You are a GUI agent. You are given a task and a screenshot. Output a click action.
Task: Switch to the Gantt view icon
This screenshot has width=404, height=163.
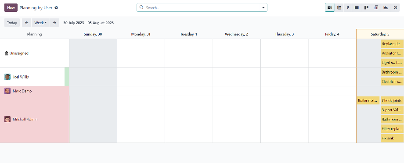click(x=329, y=8)
